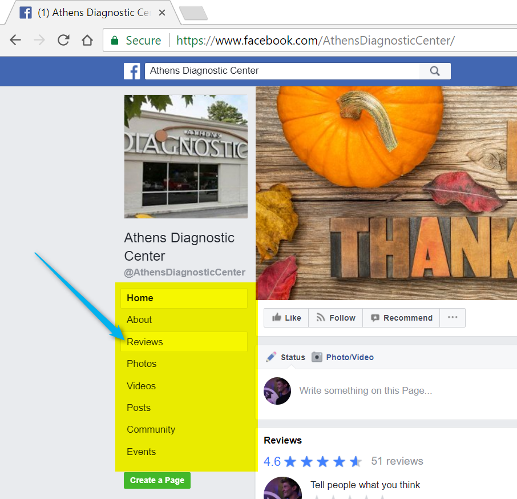The width and height of the screenshot is (517, 499).
Task: Click the camera Photo/Video icon
Action: 317,357
